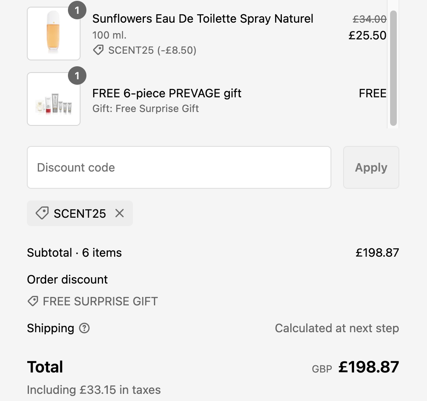Click quantity badge on PREVAGE gift thumbnail
The height and width of the screenshot is (401, 427).
coord(77,76)
